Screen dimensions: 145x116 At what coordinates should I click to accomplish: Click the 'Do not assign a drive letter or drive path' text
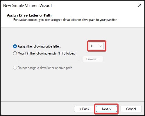pos(45,68)
